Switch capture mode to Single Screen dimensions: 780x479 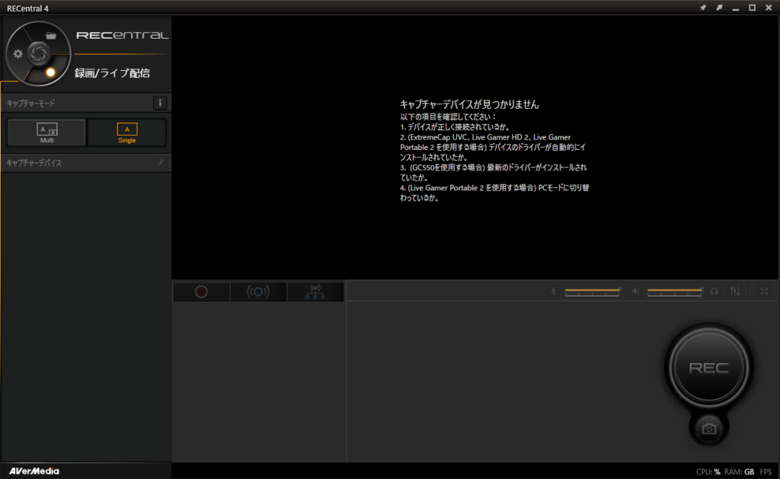click(127, 133)
